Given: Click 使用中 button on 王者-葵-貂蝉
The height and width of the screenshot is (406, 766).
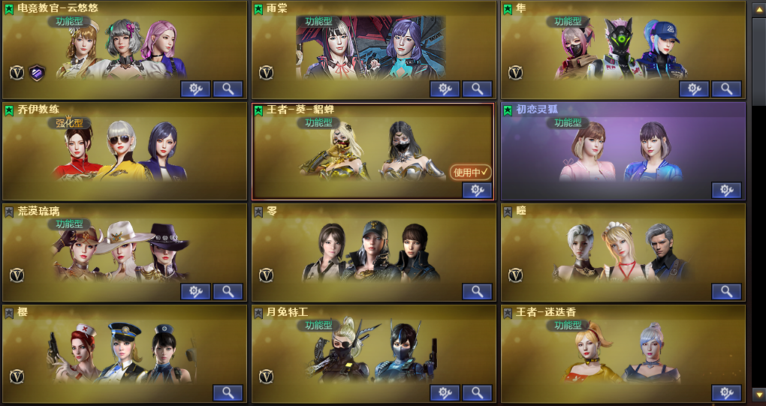Looking at the screenshot, I should (470, 173).
